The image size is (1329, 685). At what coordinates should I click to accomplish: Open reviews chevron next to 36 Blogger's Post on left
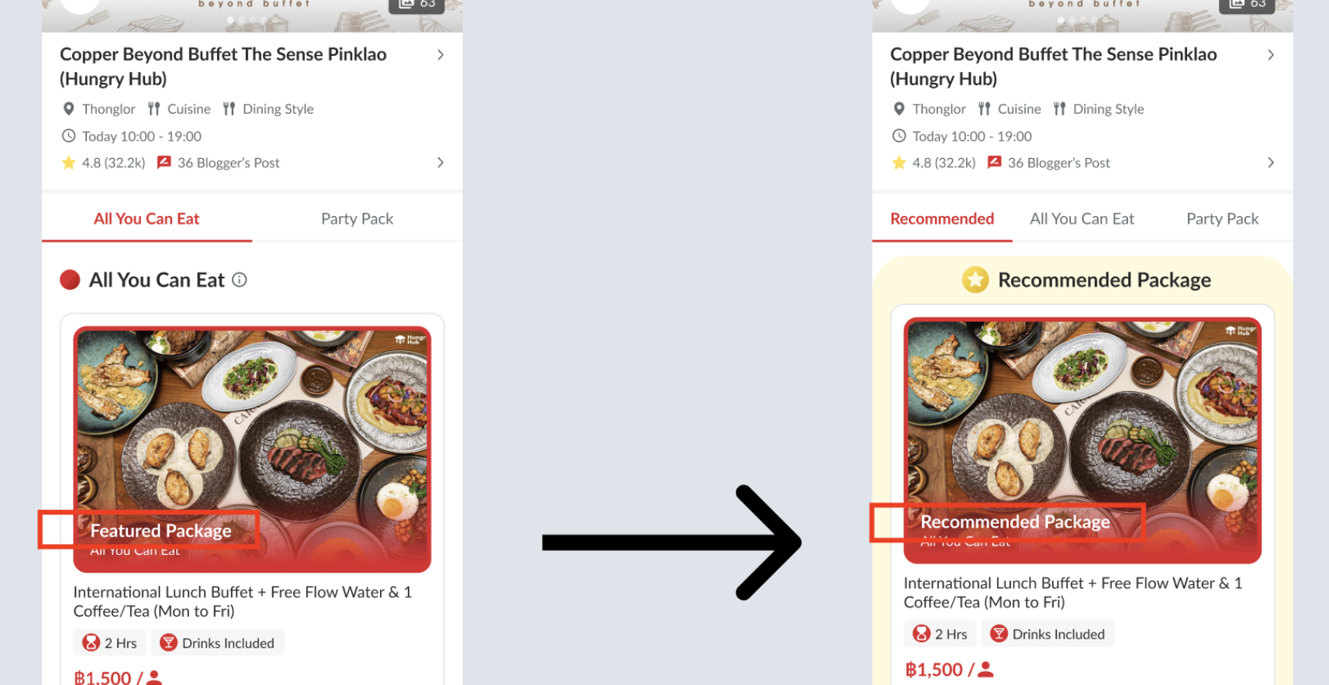440,163
